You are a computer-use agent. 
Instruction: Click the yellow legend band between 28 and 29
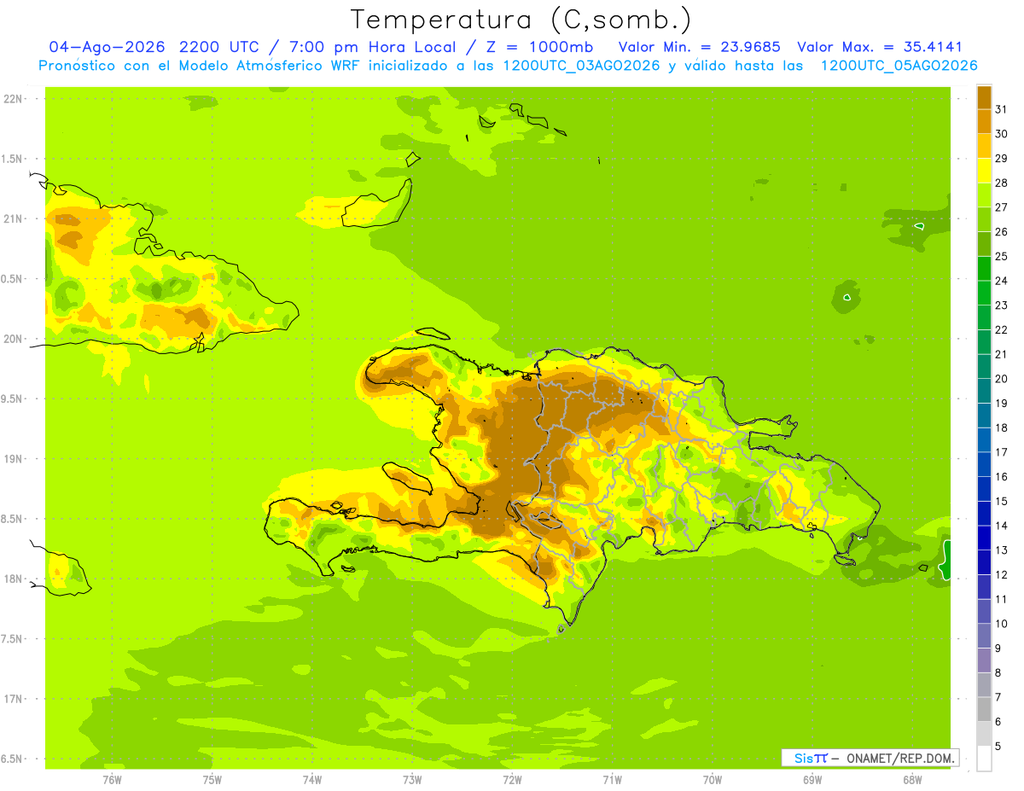point(984,170)
